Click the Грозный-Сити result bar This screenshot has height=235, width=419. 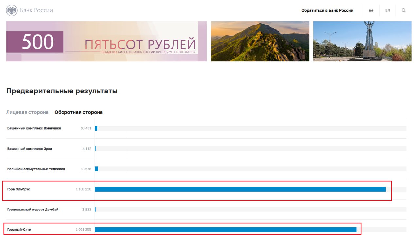(225, 230)
